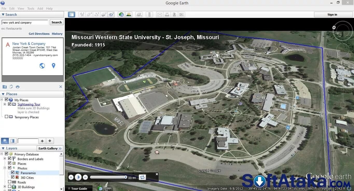
Task: Collapse the Photos layer node
Action: tap(5, 168)
